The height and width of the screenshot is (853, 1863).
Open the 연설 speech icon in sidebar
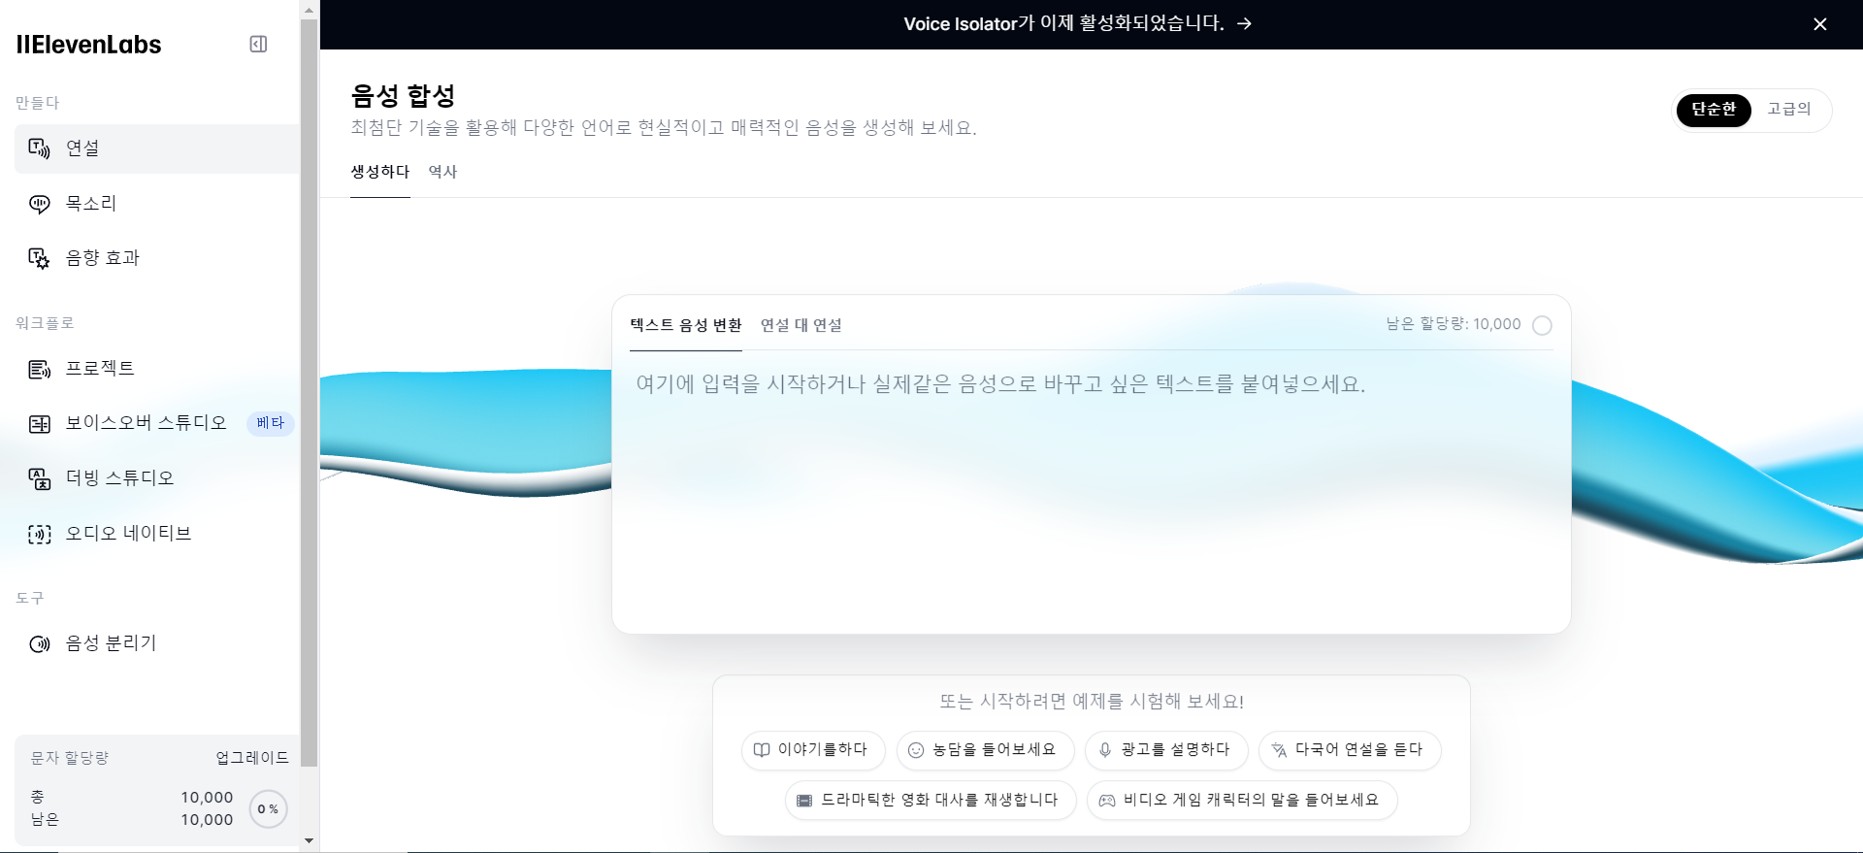click(39, 148)
